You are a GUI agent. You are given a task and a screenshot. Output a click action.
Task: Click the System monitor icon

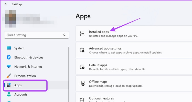pos(9,48)
